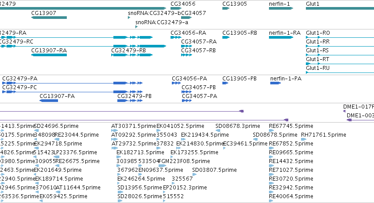This screenshot has height=203, width=374.
Task: Select EST AT09292.5prime
Action: click(134, 135)
